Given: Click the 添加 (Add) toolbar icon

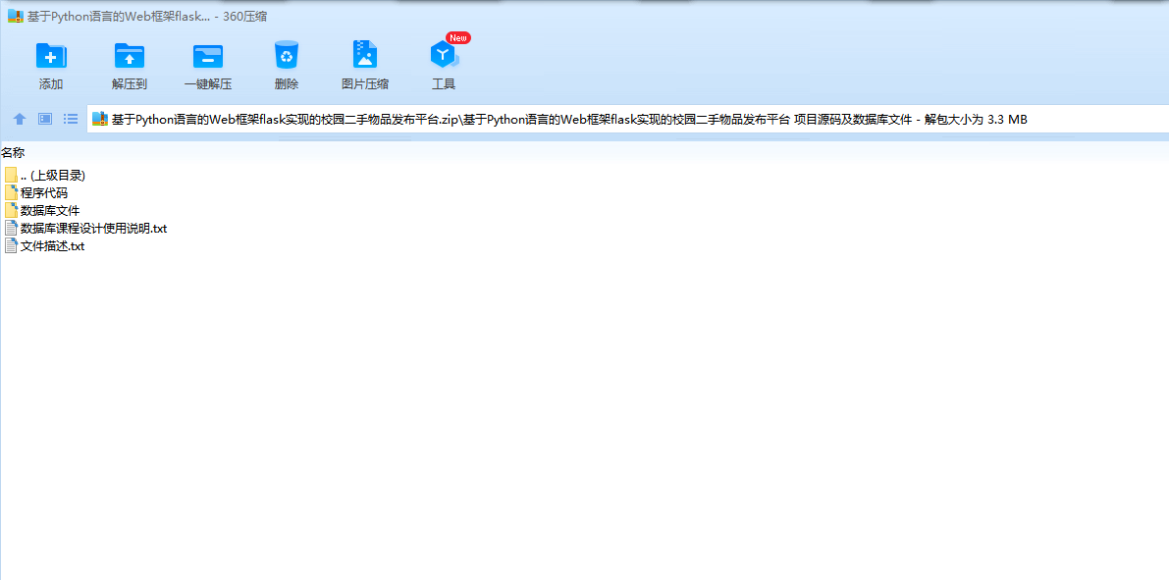Looking at the screenshot, I should pyautogui.click(x=51, y=55).
